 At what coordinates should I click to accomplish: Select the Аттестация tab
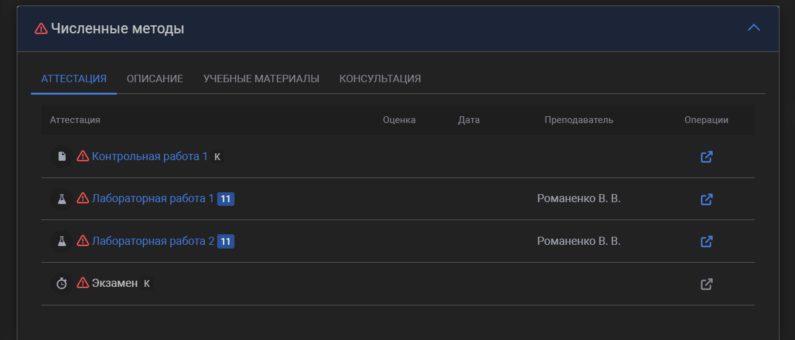(x=74, y=79)
